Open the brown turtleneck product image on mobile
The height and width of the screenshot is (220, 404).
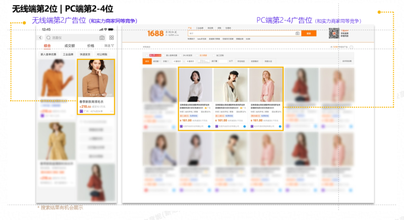(x=96, y=78)
